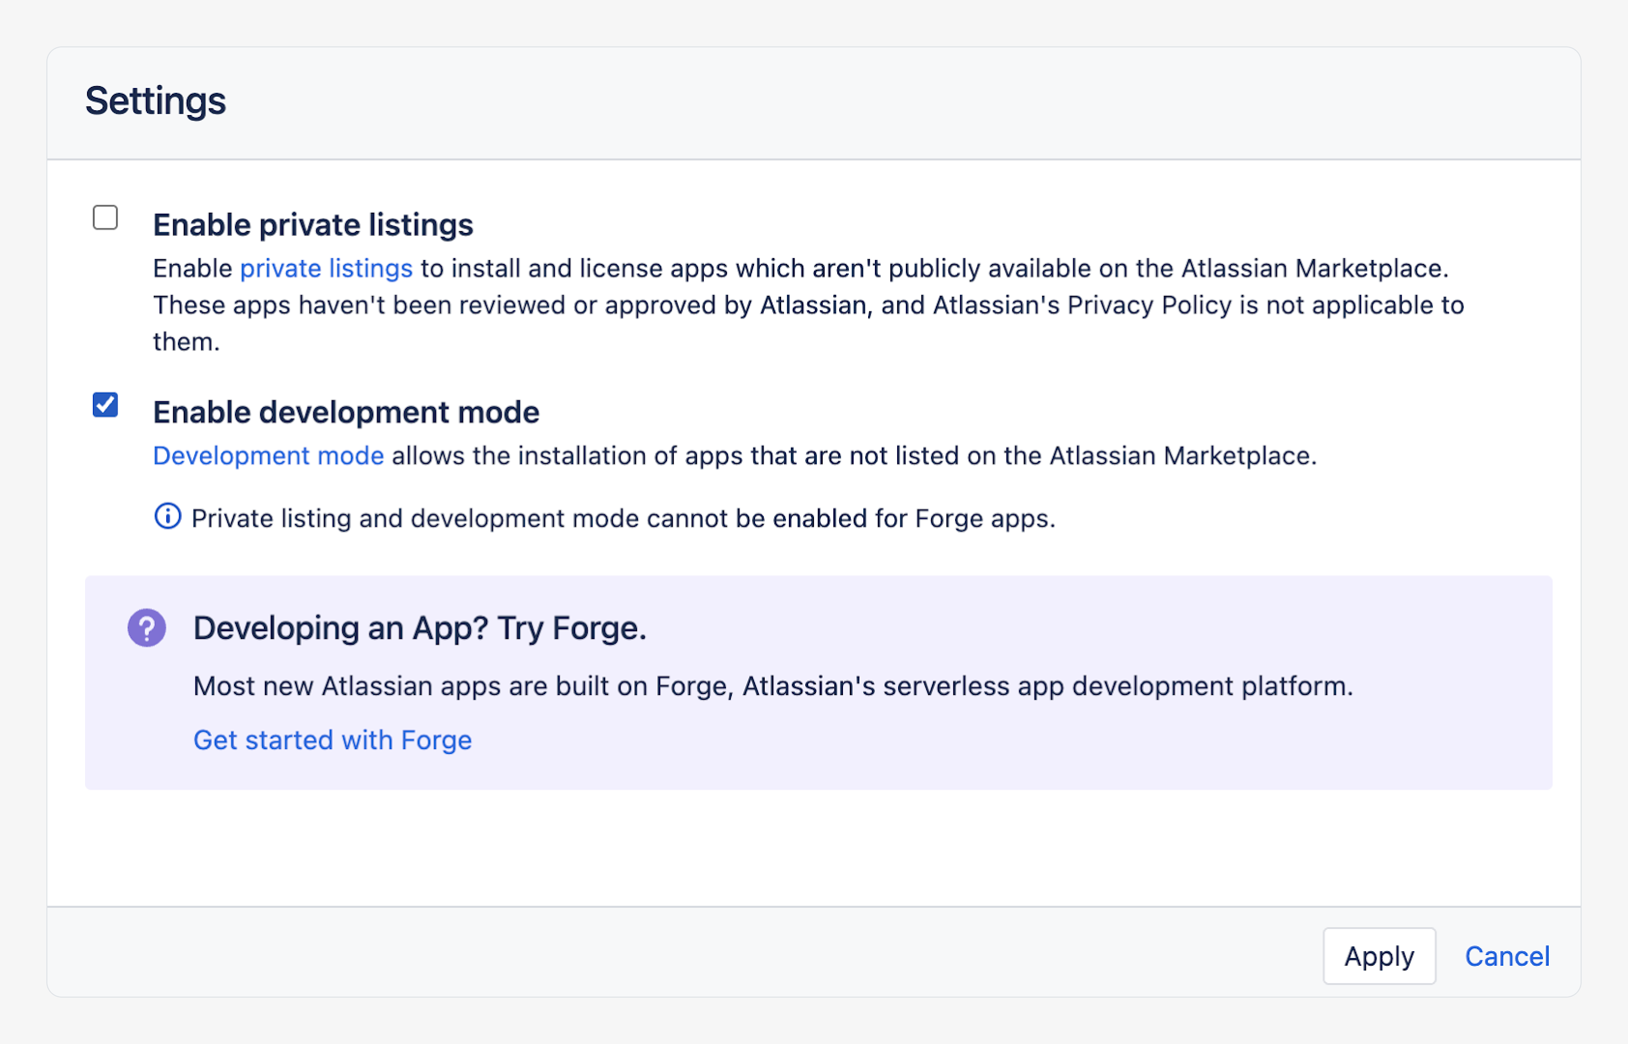Image resolution: width=1628 pixels, height=1044 pixels.
Task: Click the 'Enable development mode' label text
Action: point(346,412)
